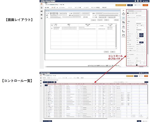Screen dimensions: 150x122
Task: Open the second date dropdown in first form row
Action: [63, 13]
